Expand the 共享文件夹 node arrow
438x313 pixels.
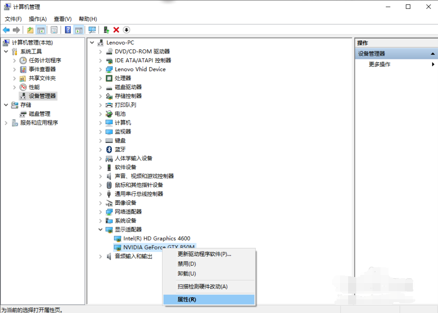coord(15,78)
